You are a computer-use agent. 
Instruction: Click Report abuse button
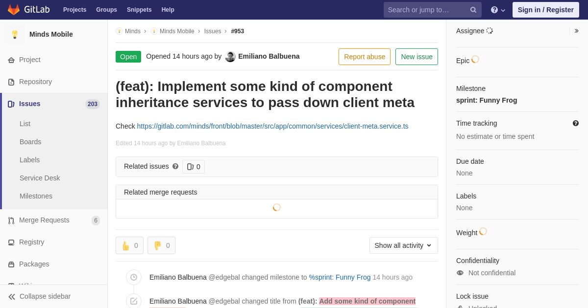tap(365, 57)
